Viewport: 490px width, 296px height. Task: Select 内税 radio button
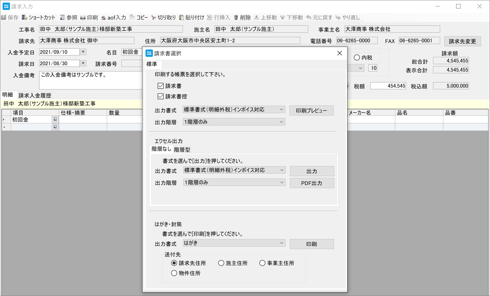pos(357,58)
